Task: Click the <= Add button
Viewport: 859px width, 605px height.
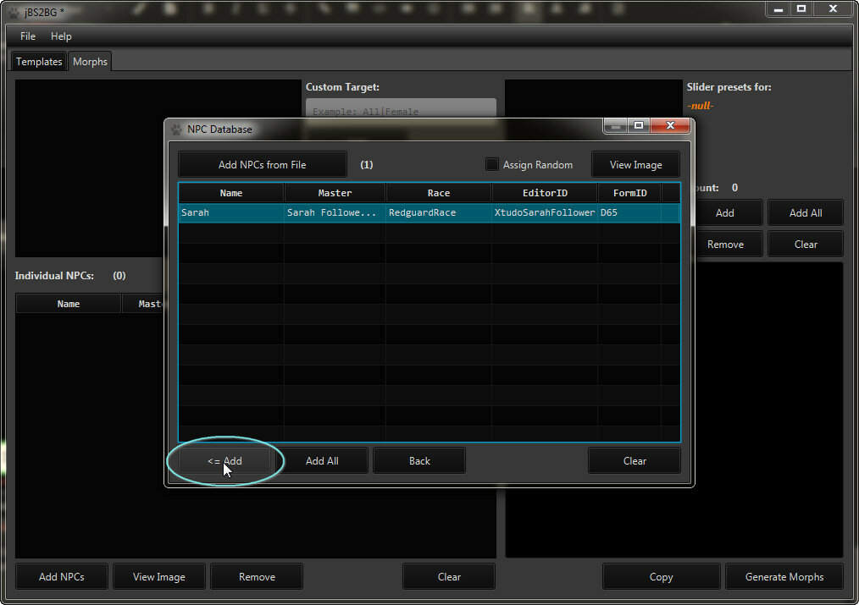Action: tap(224, 460)
